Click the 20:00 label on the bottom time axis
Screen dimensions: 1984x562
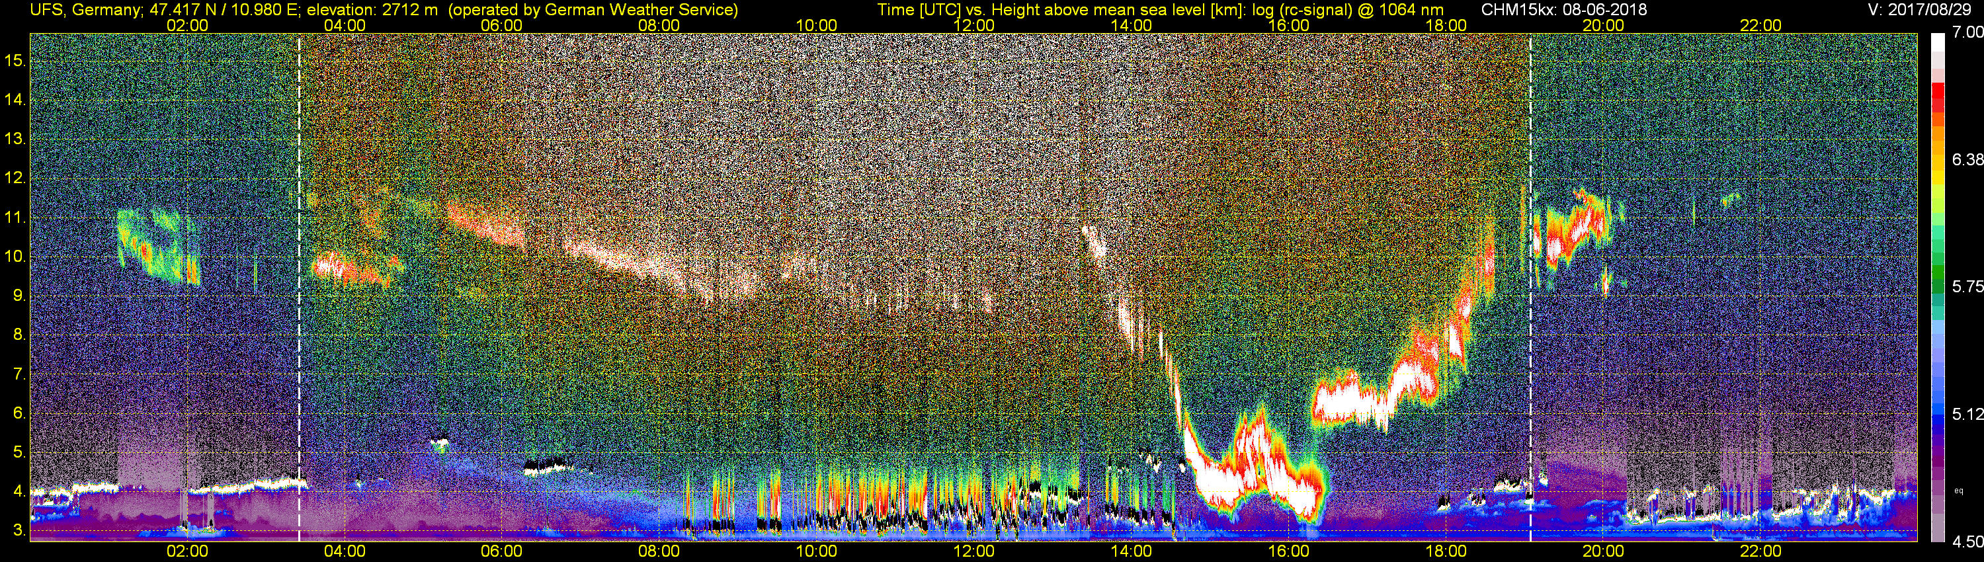(x=1604, y=551)
